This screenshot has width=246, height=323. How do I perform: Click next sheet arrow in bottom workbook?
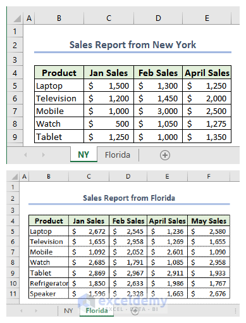coord(36,311)
